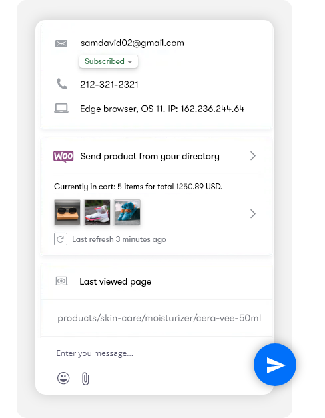Expand cart items with the chevron

point(253,214)
